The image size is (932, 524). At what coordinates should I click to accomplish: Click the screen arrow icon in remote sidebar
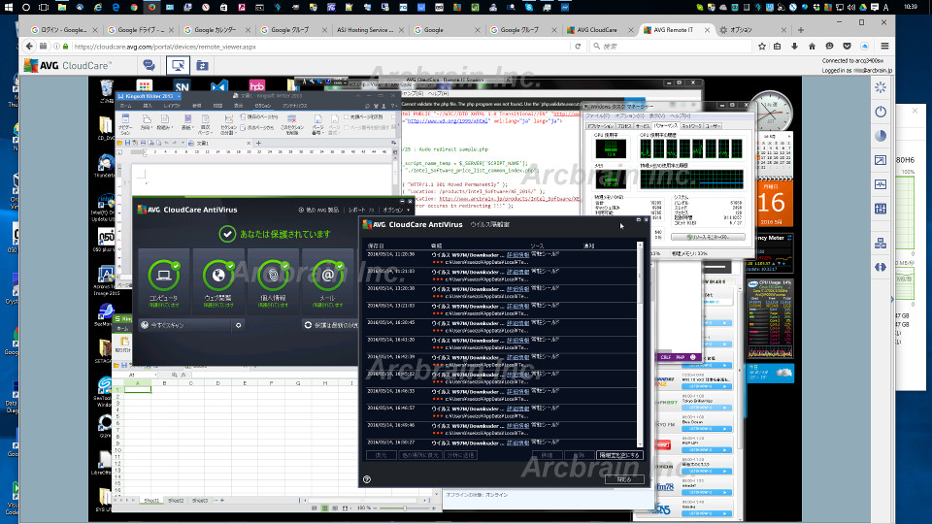tap(881, 160)
